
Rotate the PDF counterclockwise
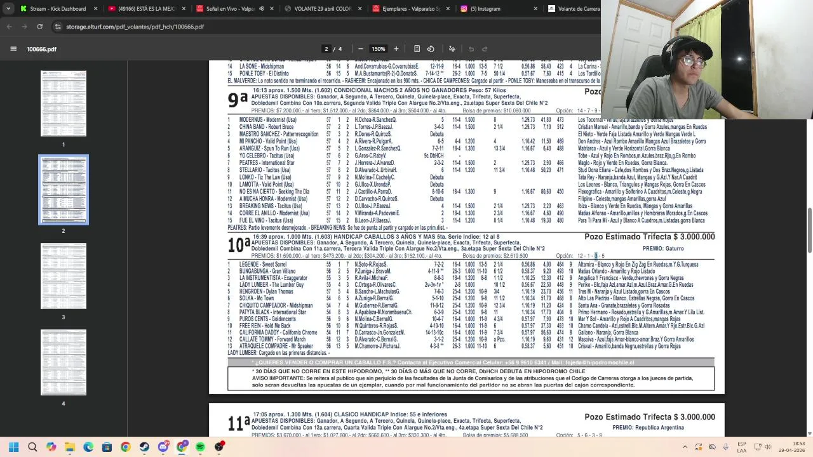(x=431, y=49)
